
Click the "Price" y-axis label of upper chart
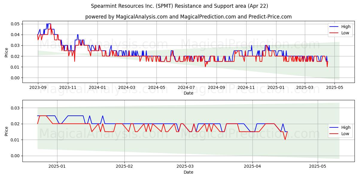[7, 52]
